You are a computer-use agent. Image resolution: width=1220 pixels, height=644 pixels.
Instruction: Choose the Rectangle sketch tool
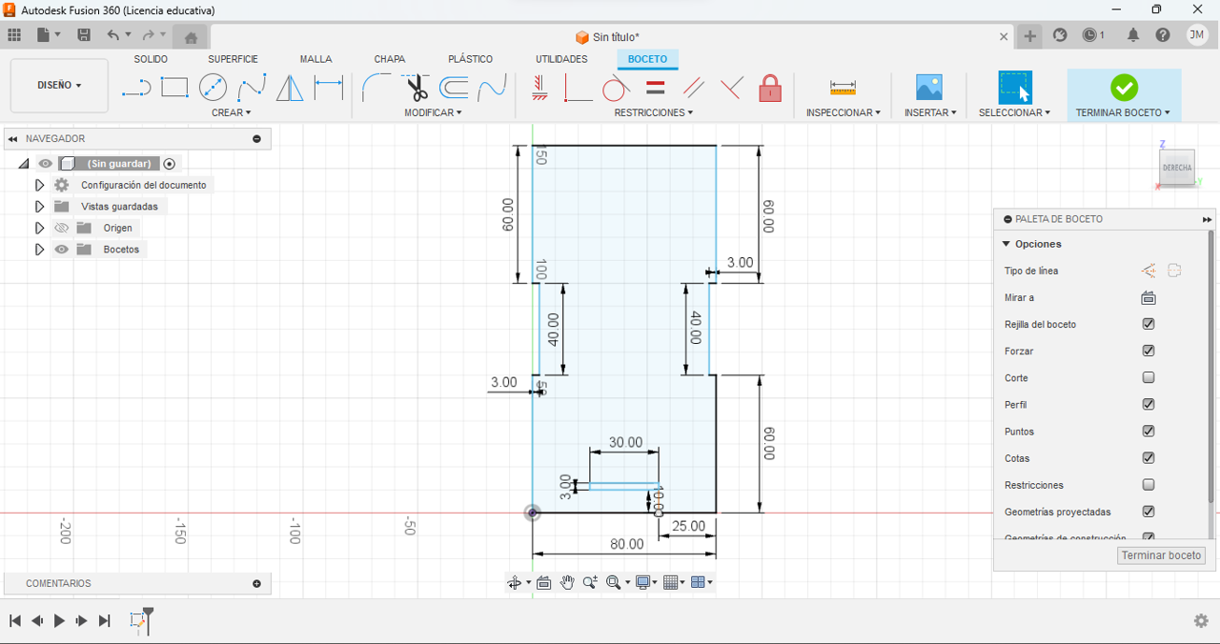[174, 88]
